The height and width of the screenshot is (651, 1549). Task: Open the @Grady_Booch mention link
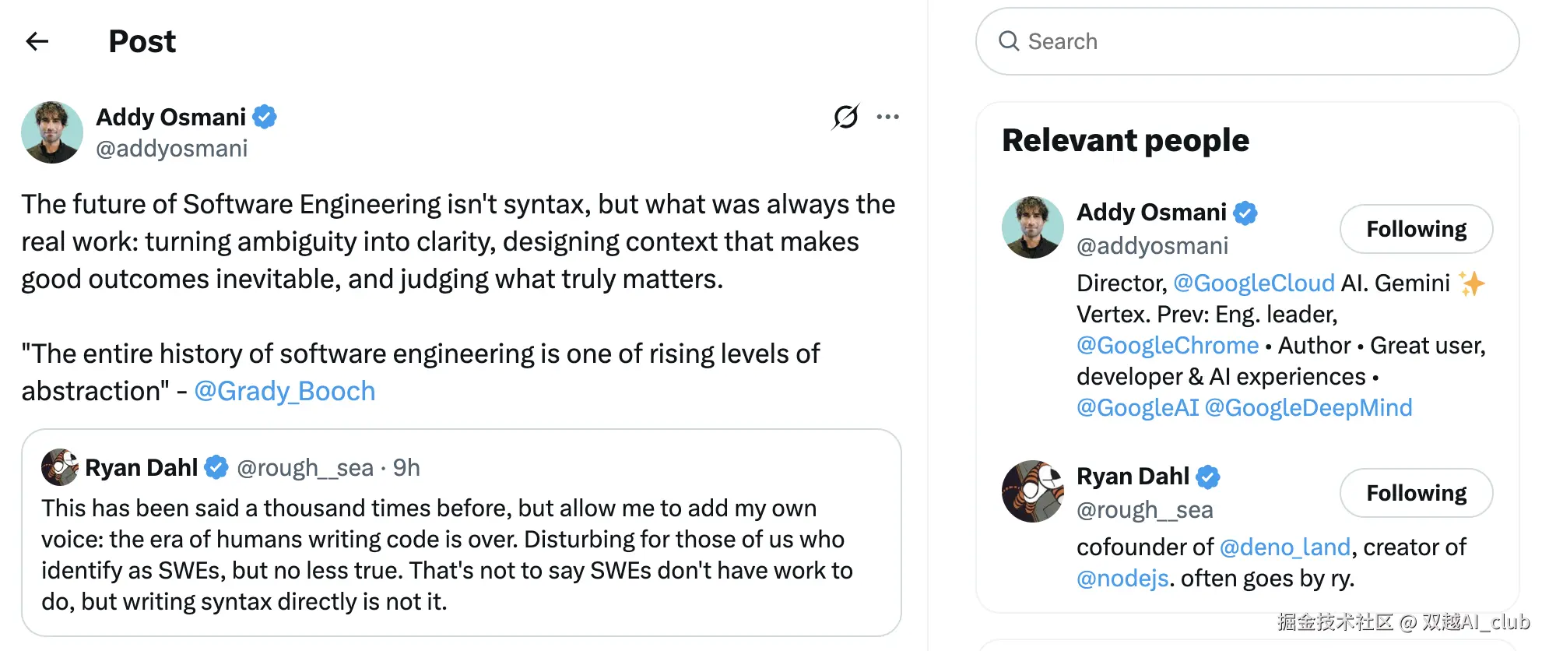tap(284, 391)
